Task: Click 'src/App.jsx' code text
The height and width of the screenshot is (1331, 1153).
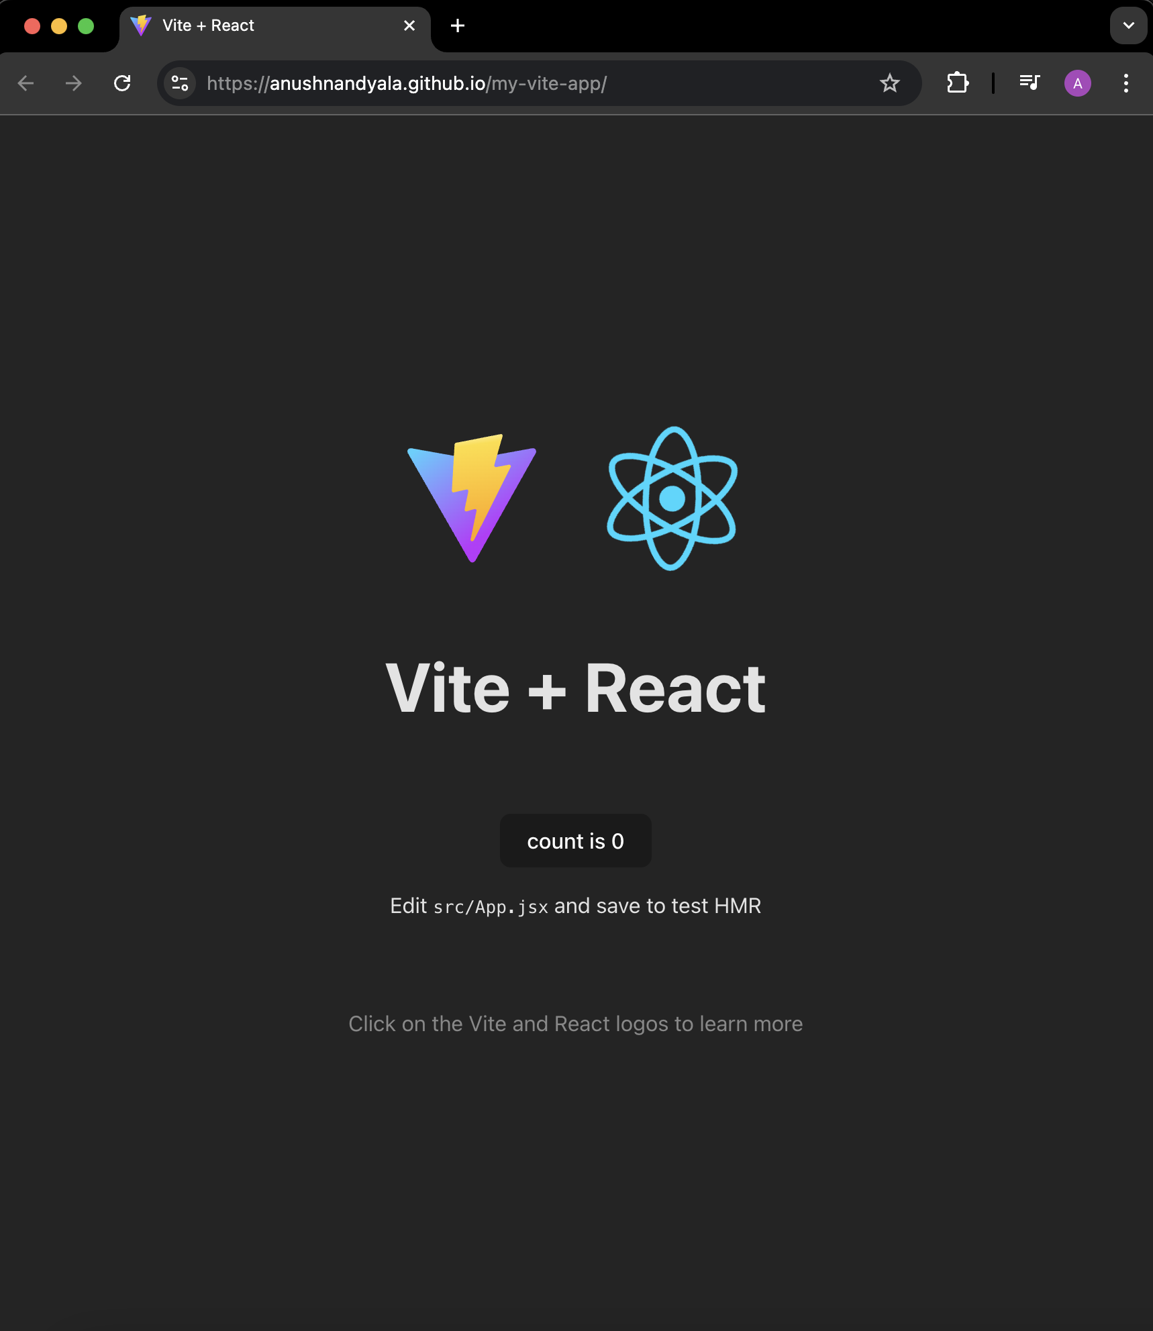Action: 491,907
